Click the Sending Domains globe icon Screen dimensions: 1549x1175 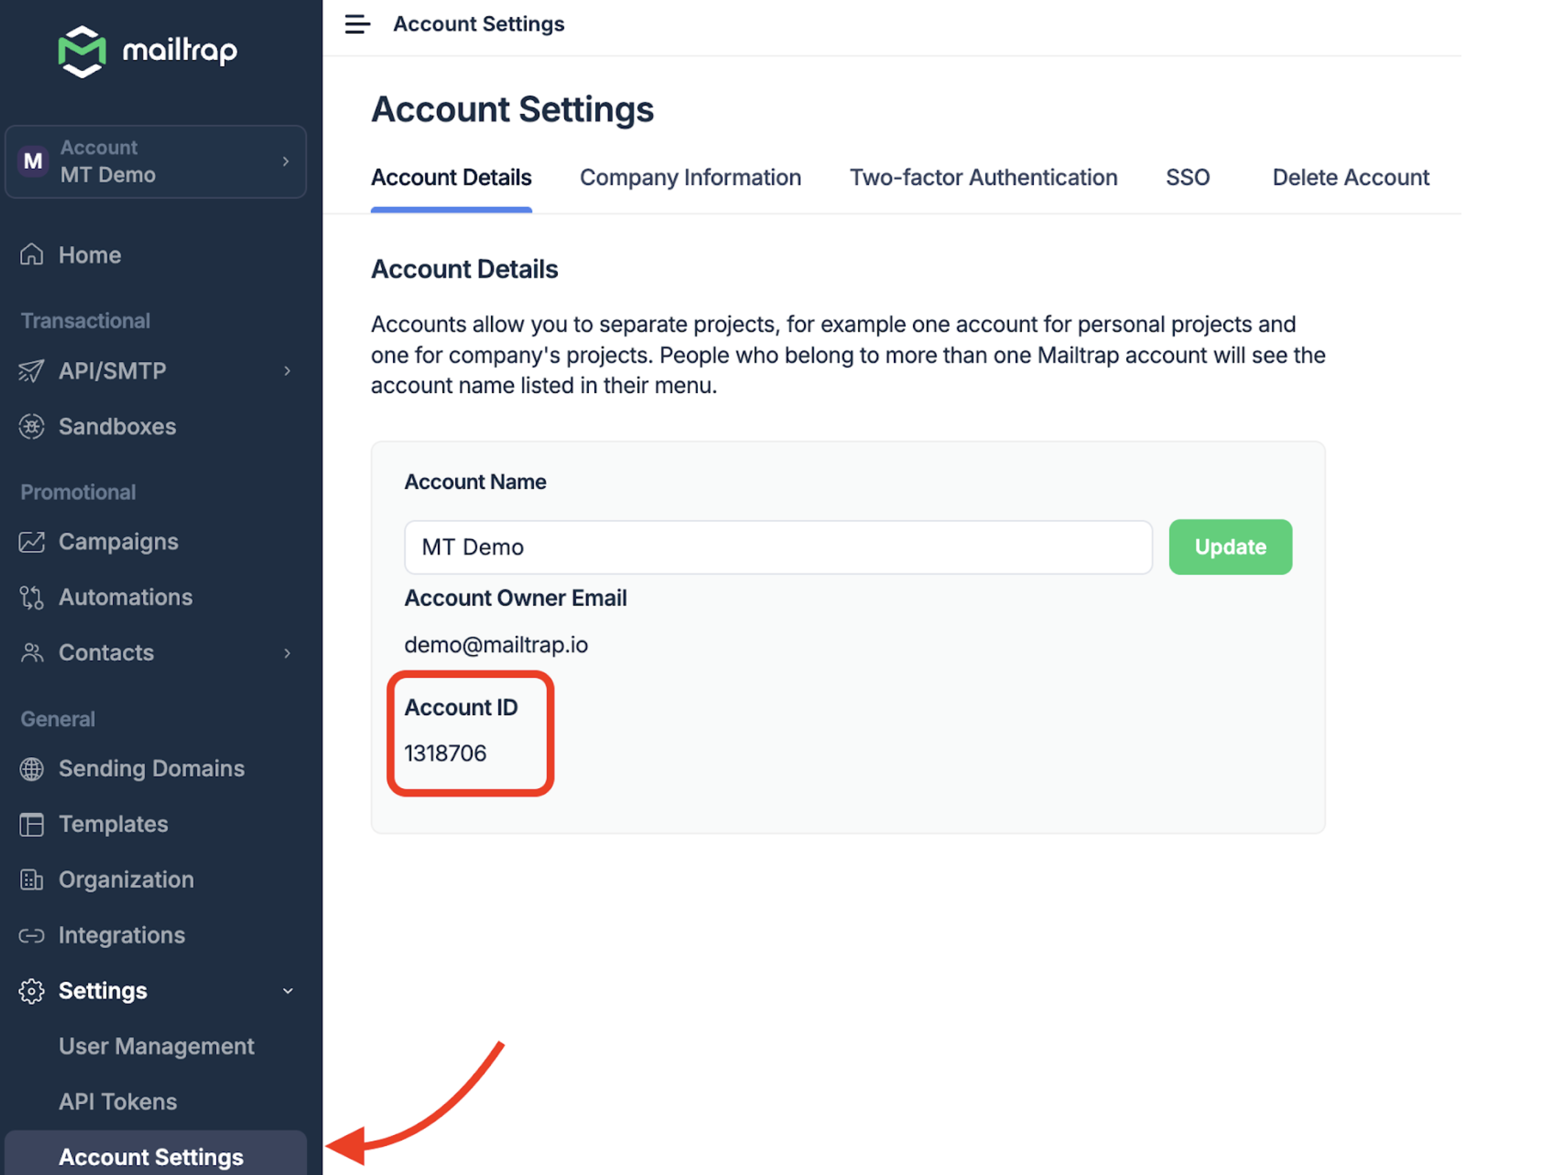tap(32, 769)
